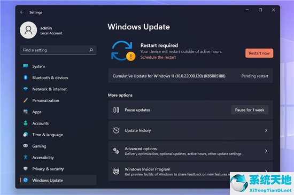Screen dimensions: 294x195
Task: Click the Restart now button
Action: click(259, 53)
